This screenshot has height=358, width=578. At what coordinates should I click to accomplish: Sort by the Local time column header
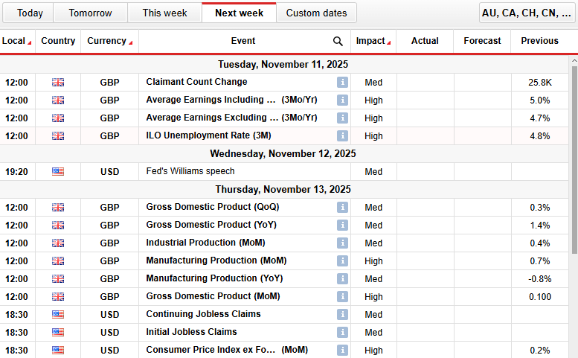pyautogui.click(x=17, y=41)
